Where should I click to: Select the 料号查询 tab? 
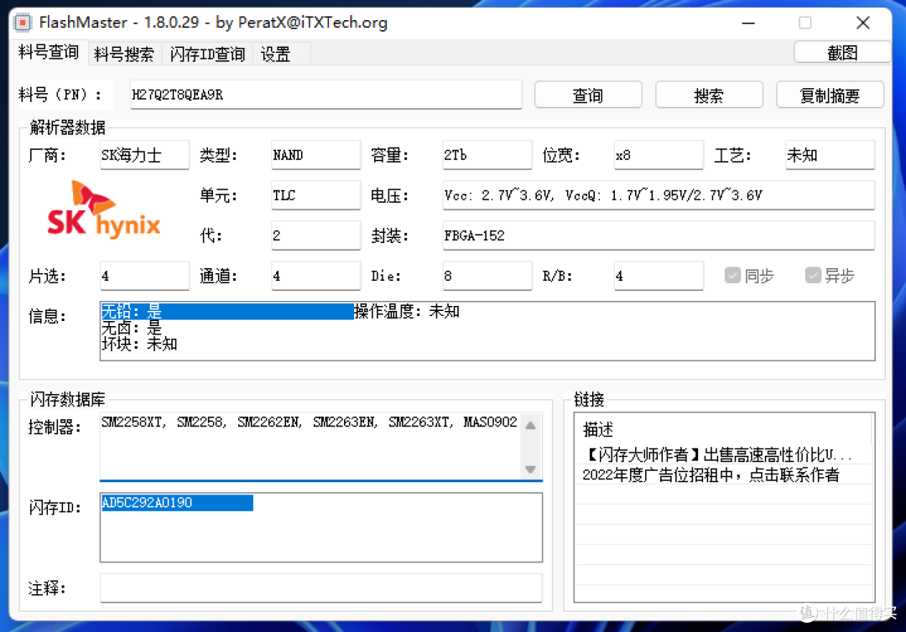48,52
